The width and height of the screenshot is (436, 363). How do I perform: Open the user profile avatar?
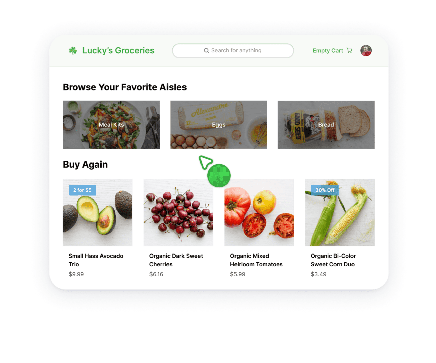pos(366,50)
